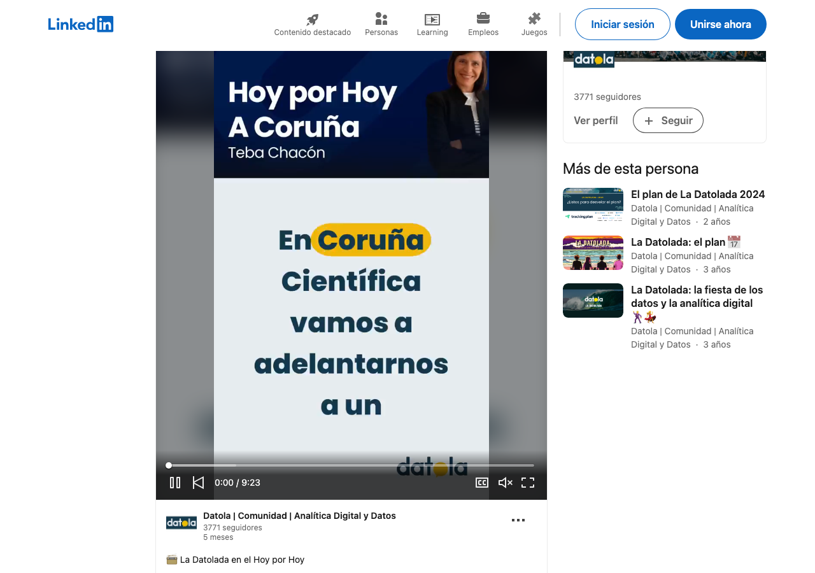Open Juegos puzzle section
Screen dimensions: 815x573
pyautogui.click(x=534, y=25)
